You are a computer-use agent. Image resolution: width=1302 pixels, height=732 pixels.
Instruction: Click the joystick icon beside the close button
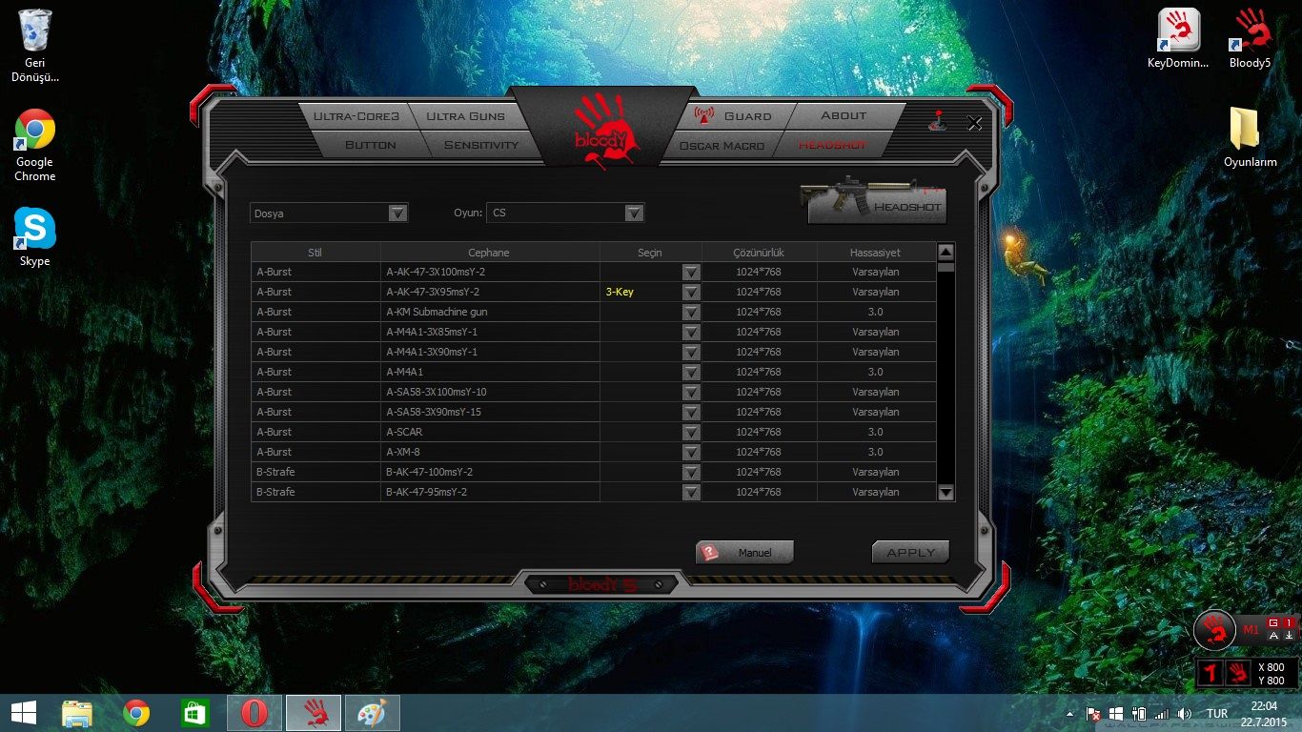click(938, 122)
